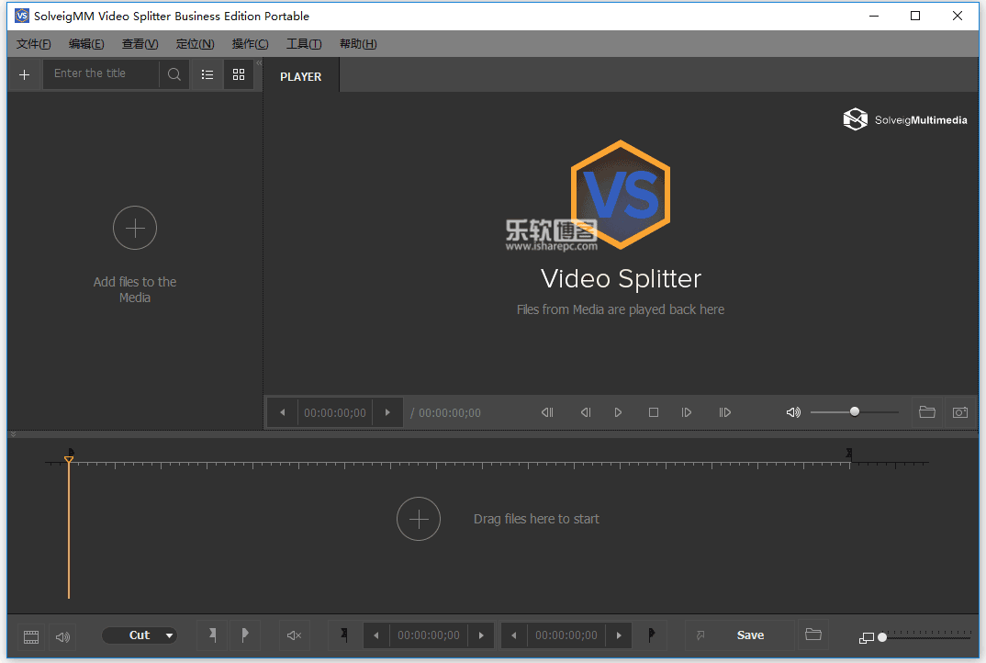Click the fragment start timecode field
The height and width of the screenshot is (663, 986).
pyautogui.click(x=428, y=635)
